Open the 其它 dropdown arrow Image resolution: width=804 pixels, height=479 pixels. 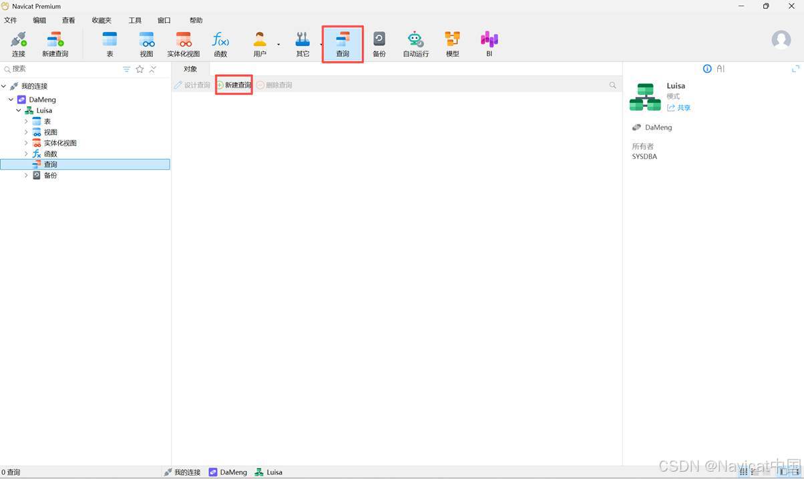click(321, 45)
